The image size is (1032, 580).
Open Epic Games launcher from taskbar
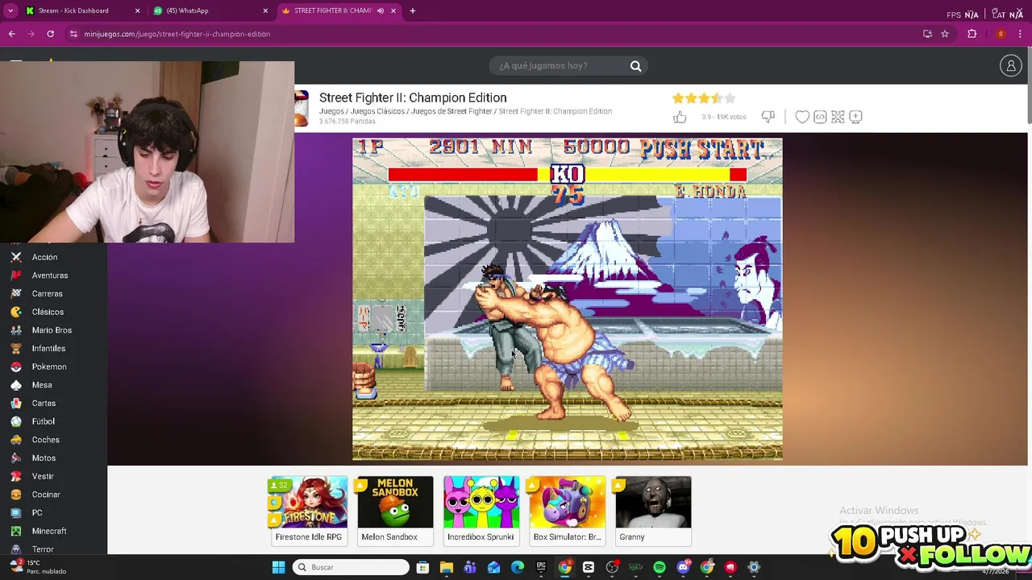point(541,567)
